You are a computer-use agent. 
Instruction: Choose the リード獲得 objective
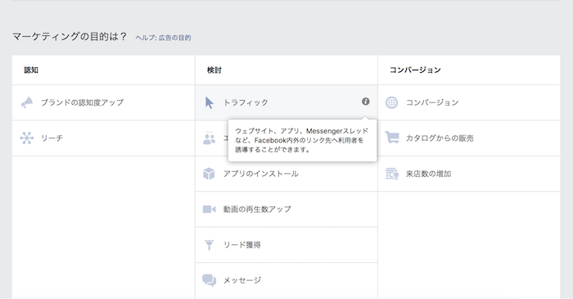286,245
